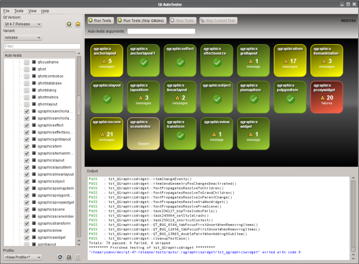359x264 pixels.
Task: Enable the qfontcombobox test checkbox
Action: (x=27, y=76)
